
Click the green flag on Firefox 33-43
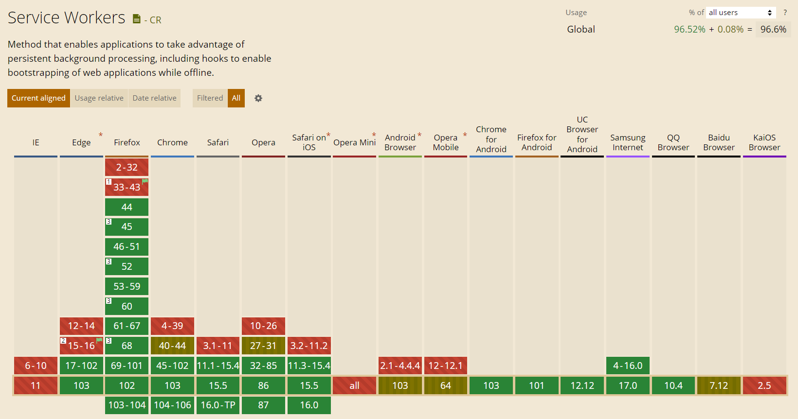click(145, 181)
